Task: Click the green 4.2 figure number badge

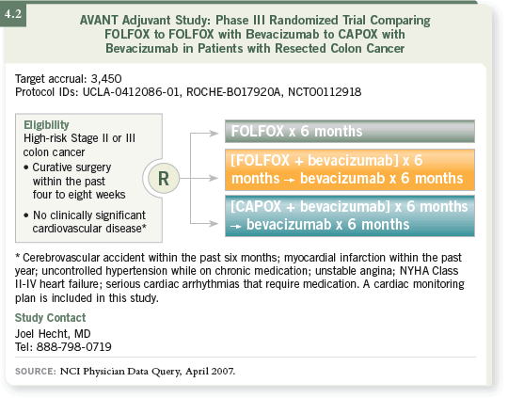Action: (x=13, y=15)
